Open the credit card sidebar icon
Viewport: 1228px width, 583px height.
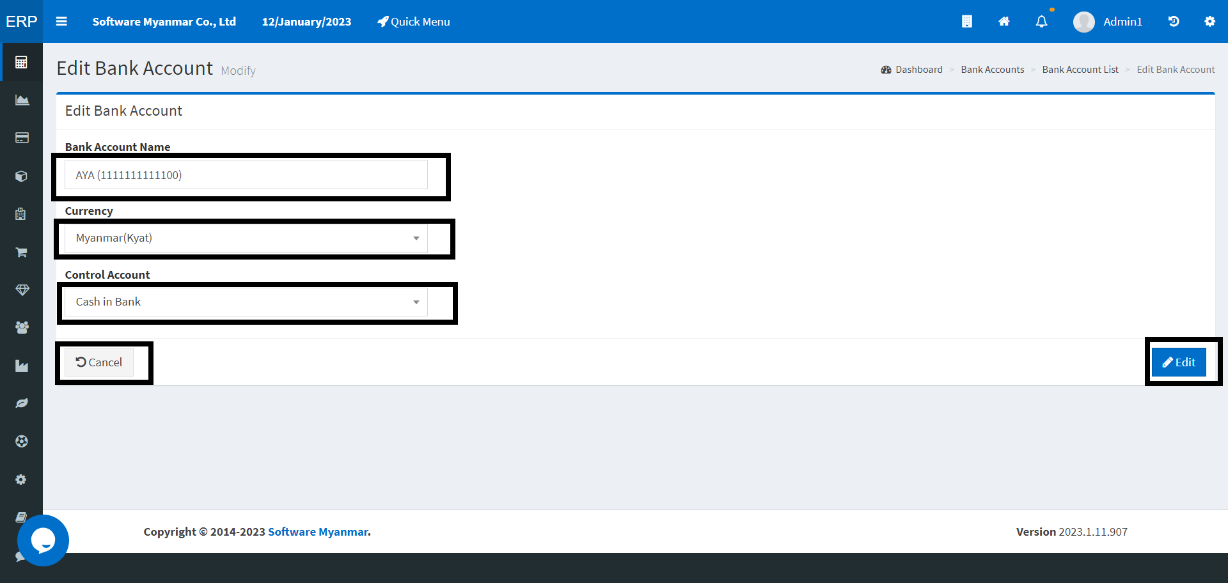click(22, 137)
